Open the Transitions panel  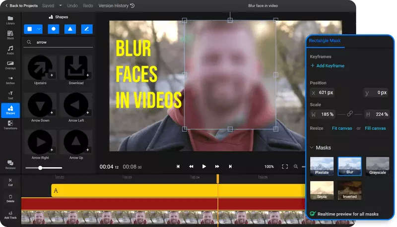tap(10, 125)
